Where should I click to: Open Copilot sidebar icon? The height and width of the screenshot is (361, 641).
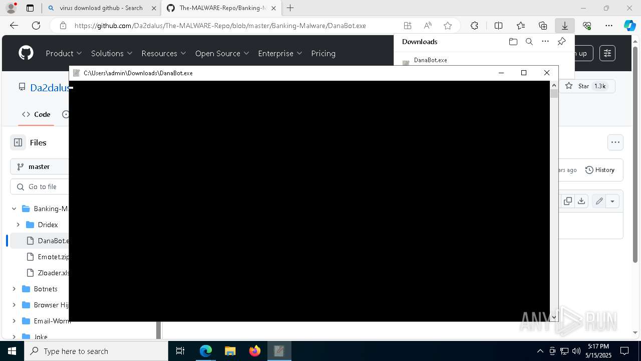pos(630,26)
